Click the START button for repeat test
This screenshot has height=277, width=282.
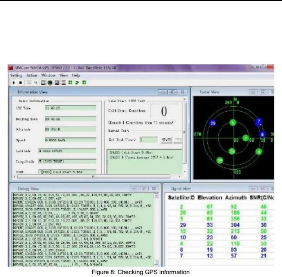166,140
